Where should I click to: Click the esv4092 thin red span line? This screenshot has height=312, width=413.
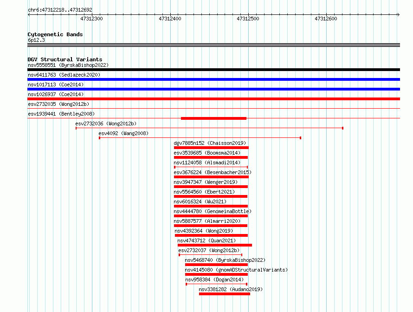pos(200,138)
